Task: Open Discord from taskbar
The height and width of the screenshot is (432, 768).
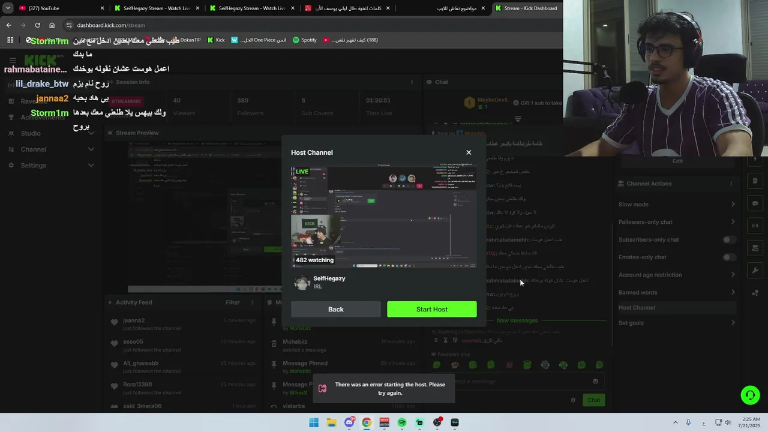Action: point(349,422)
